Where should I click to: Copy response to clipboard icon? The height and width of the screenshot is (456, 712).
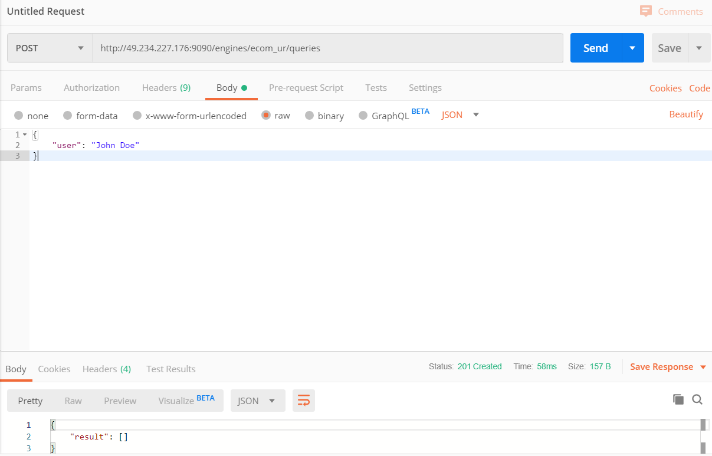click(x=678, y=399)
